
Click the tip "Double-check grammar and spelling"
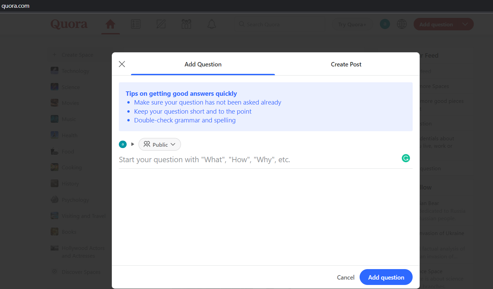coord(185,120)
